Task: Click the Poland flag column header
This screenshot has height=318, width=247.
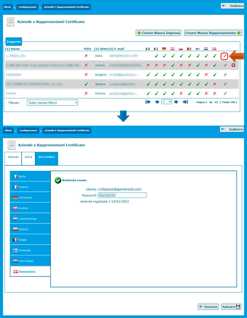Action: pos(181,49)
